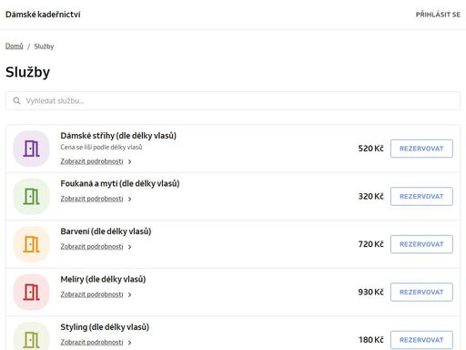Reserve the 720 Kč Barvení service
This screenshot has width=466, height=350.
tap(421, 244)
